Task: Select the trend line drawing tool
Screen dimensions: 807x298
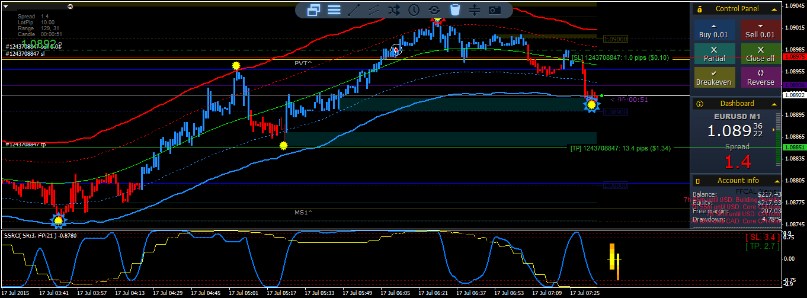Action: pos(354,9)
